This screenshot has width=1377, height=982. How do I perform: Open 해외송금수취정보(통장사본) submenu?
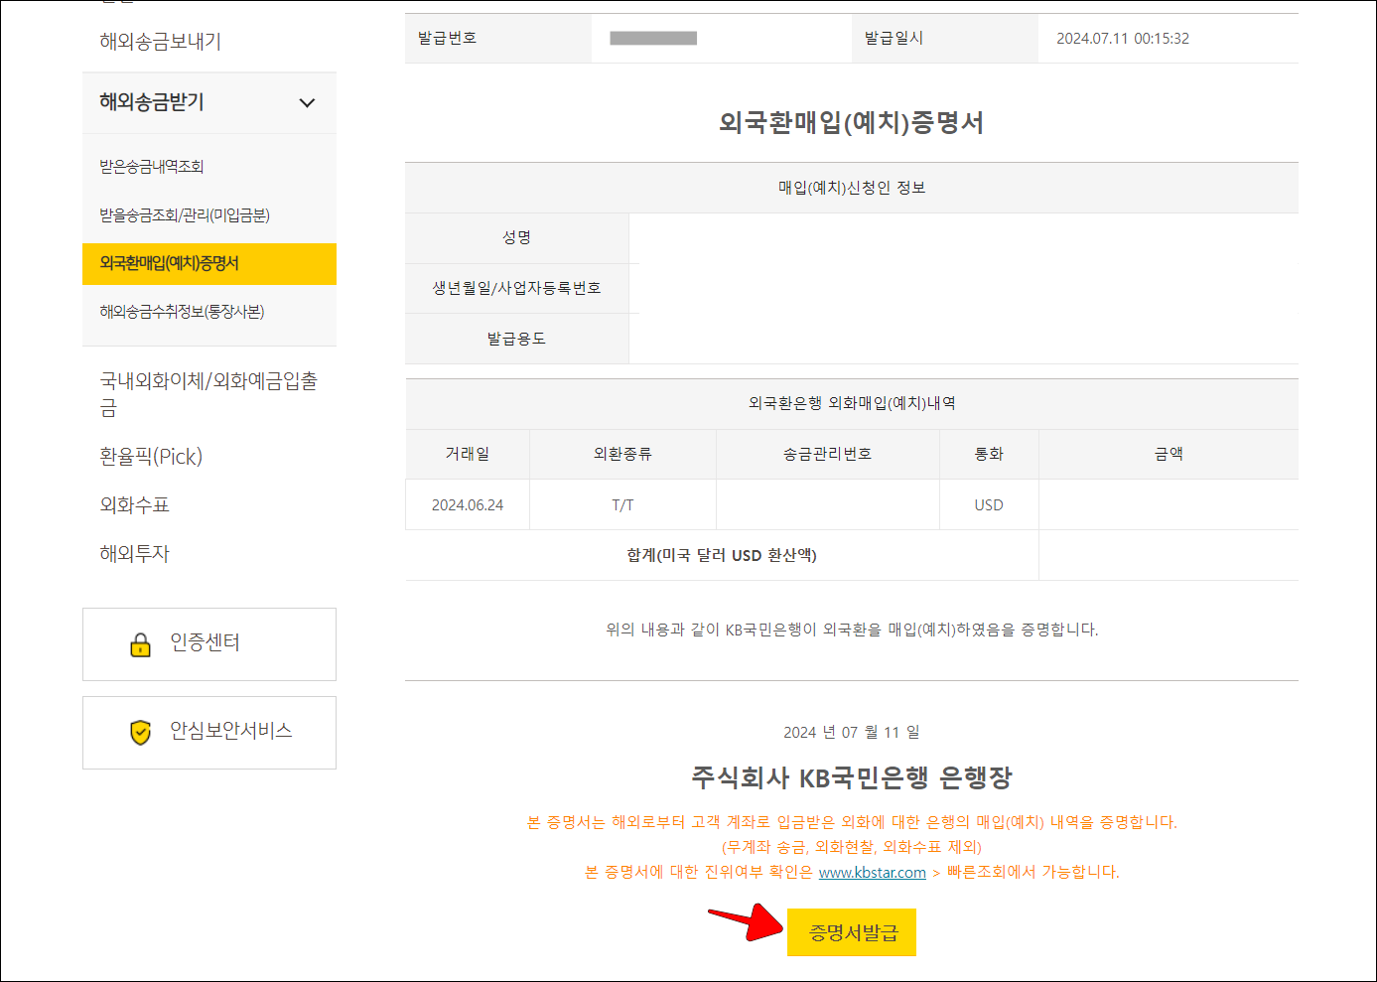tap(182, 312)
